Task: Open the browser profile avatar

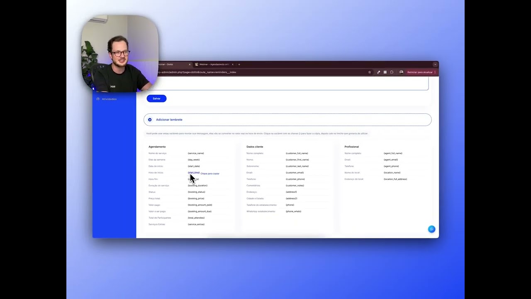Action: pyautogui.click(x=401, y=72)
